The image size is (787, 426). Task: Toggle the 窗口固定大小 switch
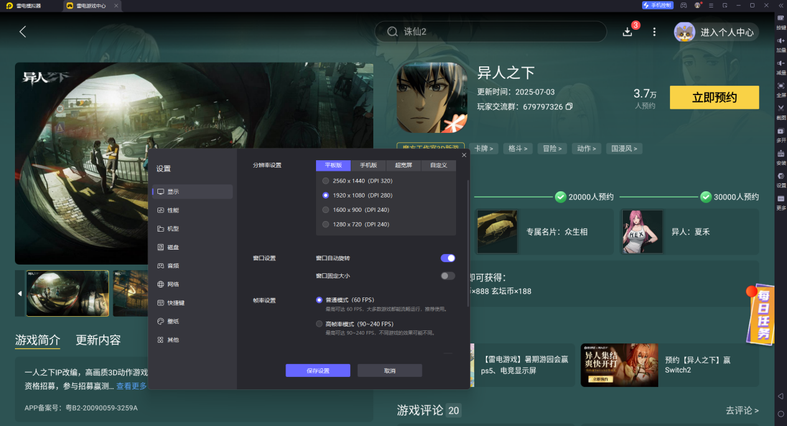click(448, 276)
